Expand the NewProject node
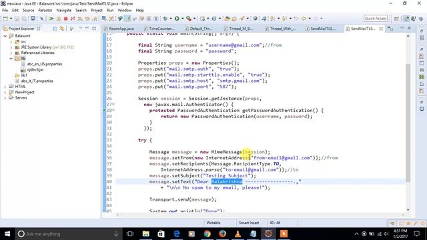Image resolution: width=427 pixels, height=240 pixels. point(5,92)
